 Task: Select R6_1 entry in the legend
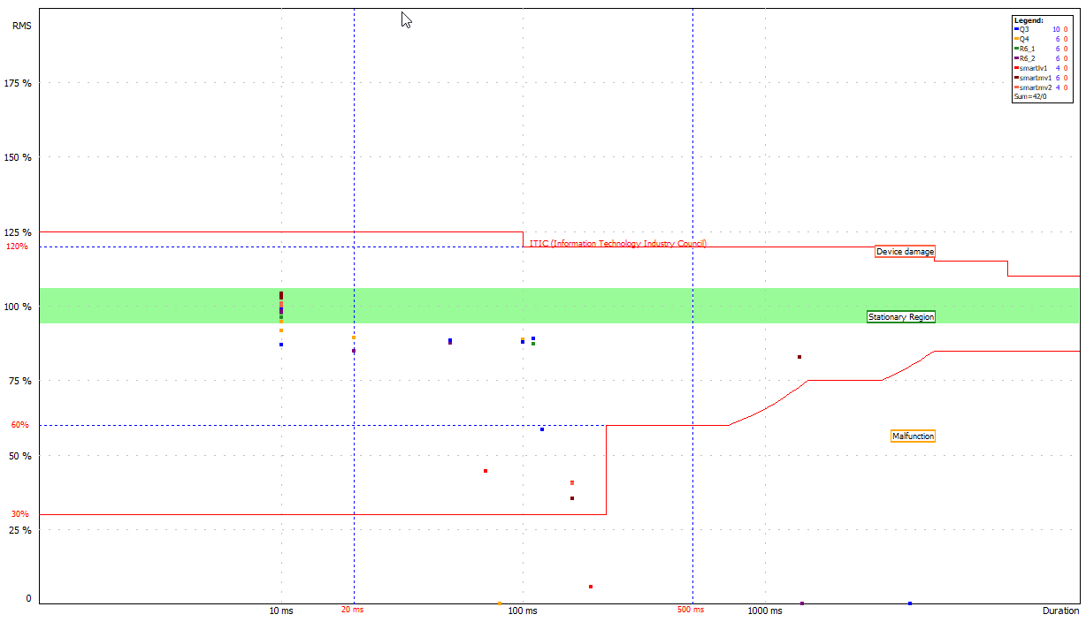(1042, 49)
